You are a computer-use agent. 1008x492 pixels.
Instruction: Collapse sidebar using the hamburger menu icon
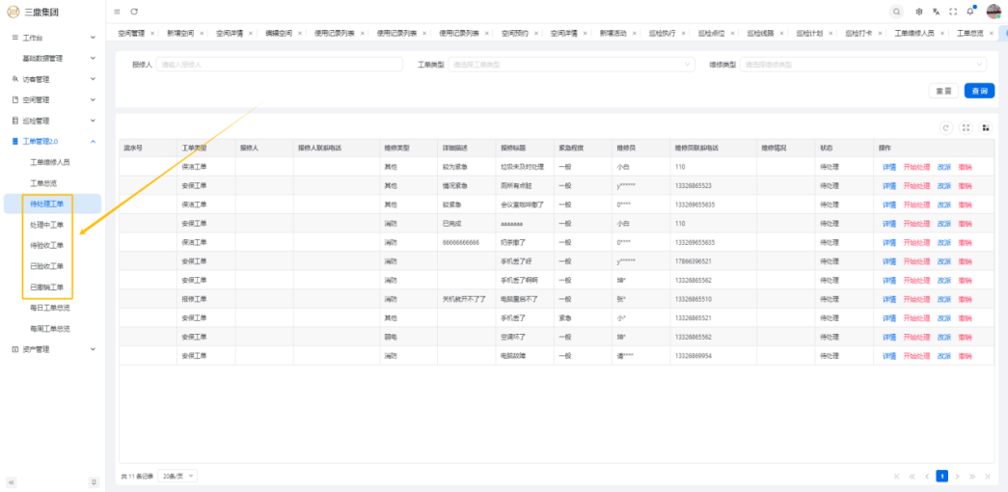[x=118, y=12]
